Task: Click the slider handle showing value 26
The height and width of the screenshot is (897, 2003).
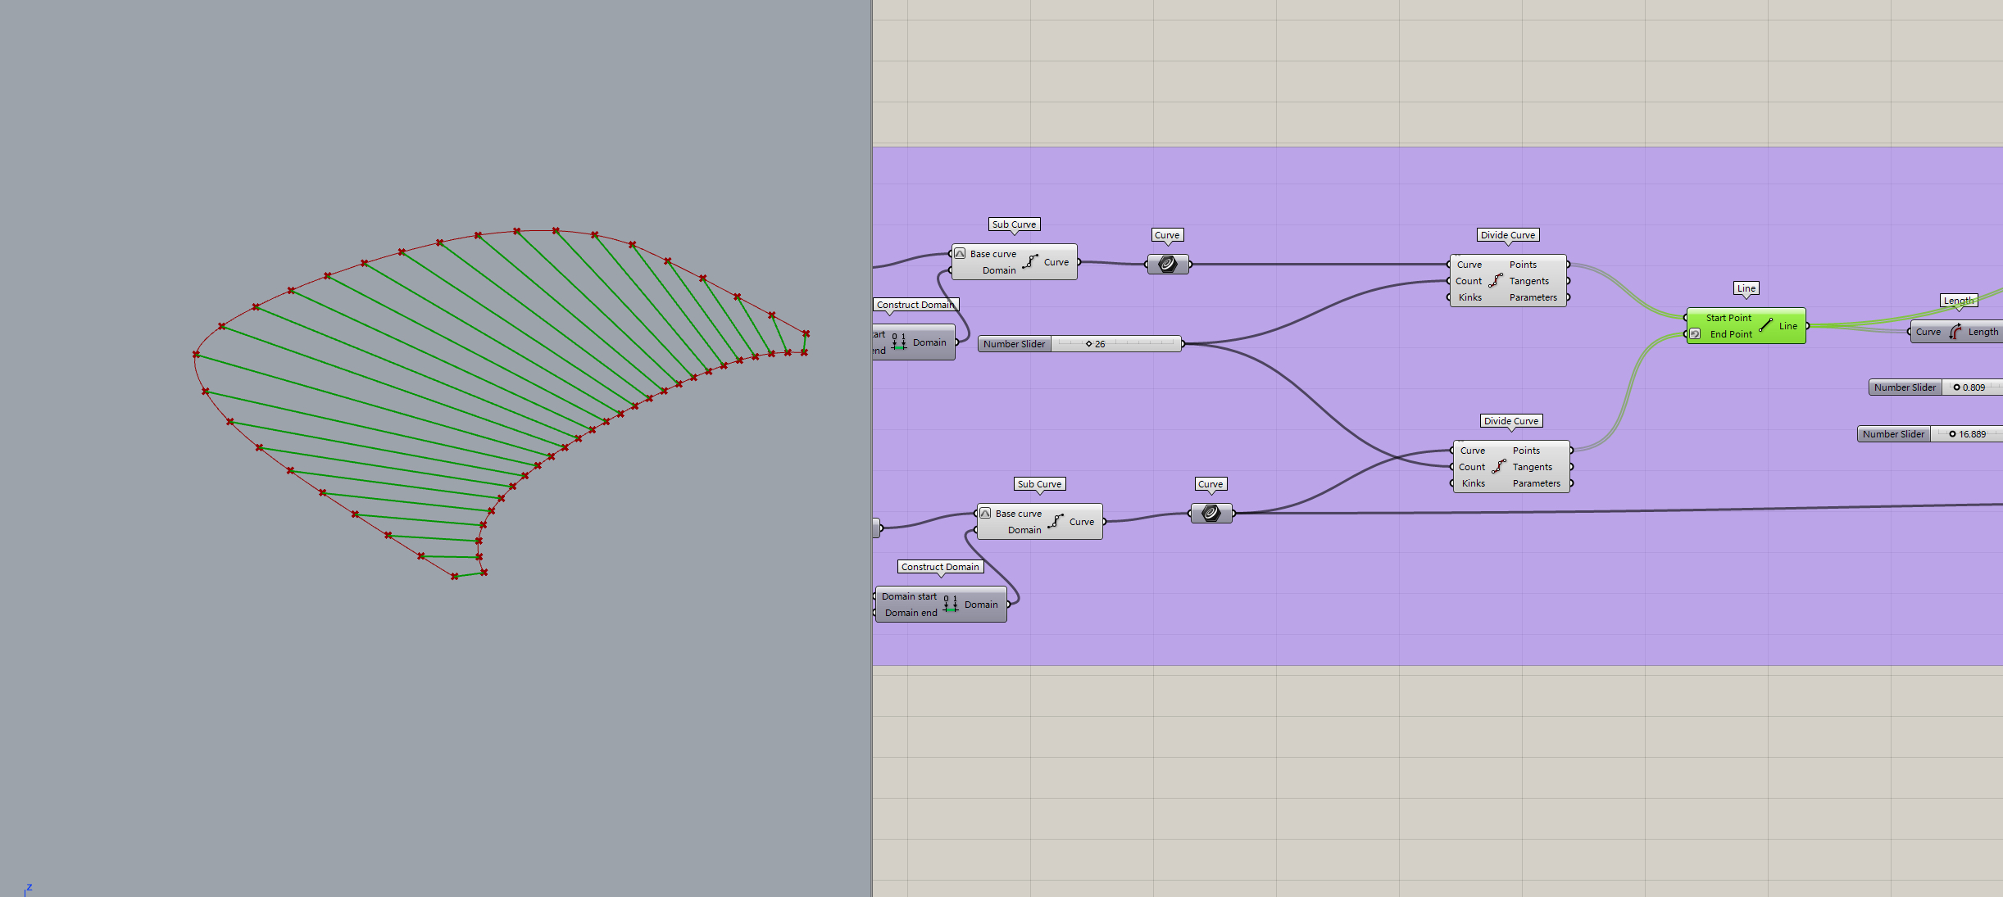Action: coord(1089,344)
